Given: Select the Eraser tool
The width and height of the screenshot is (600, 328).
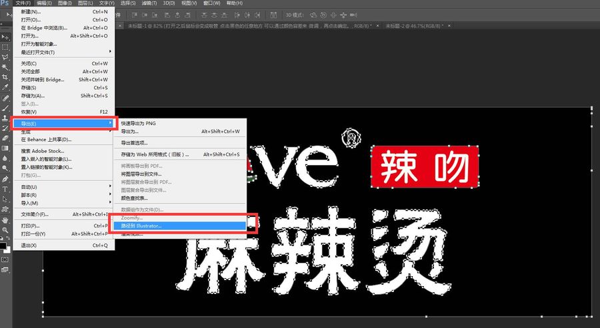Looking at the screenshot, I should (x=5, y=138).
